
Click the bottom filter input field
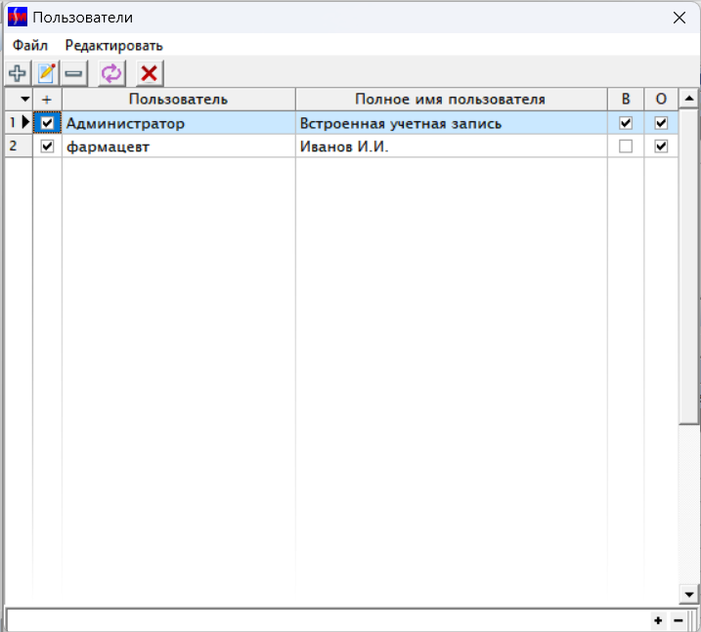[327, 620]
